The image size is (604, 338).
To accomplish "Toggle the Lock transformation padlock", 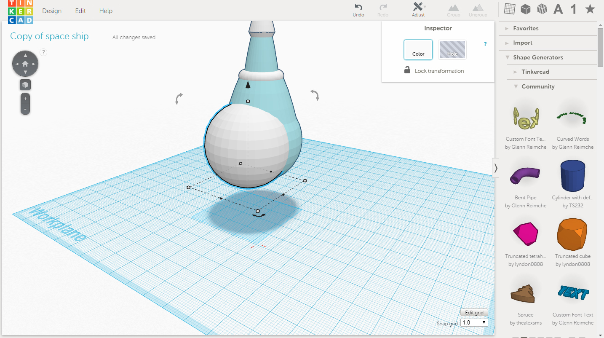I will coord(407,70).
